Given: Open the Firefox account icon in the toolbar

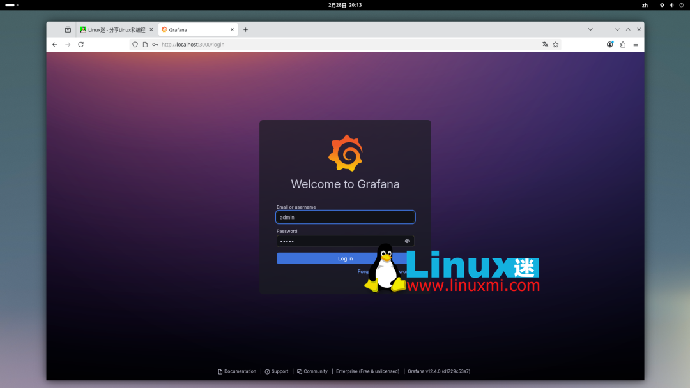Looking at the screenshot, I should (x=609, y=45).
